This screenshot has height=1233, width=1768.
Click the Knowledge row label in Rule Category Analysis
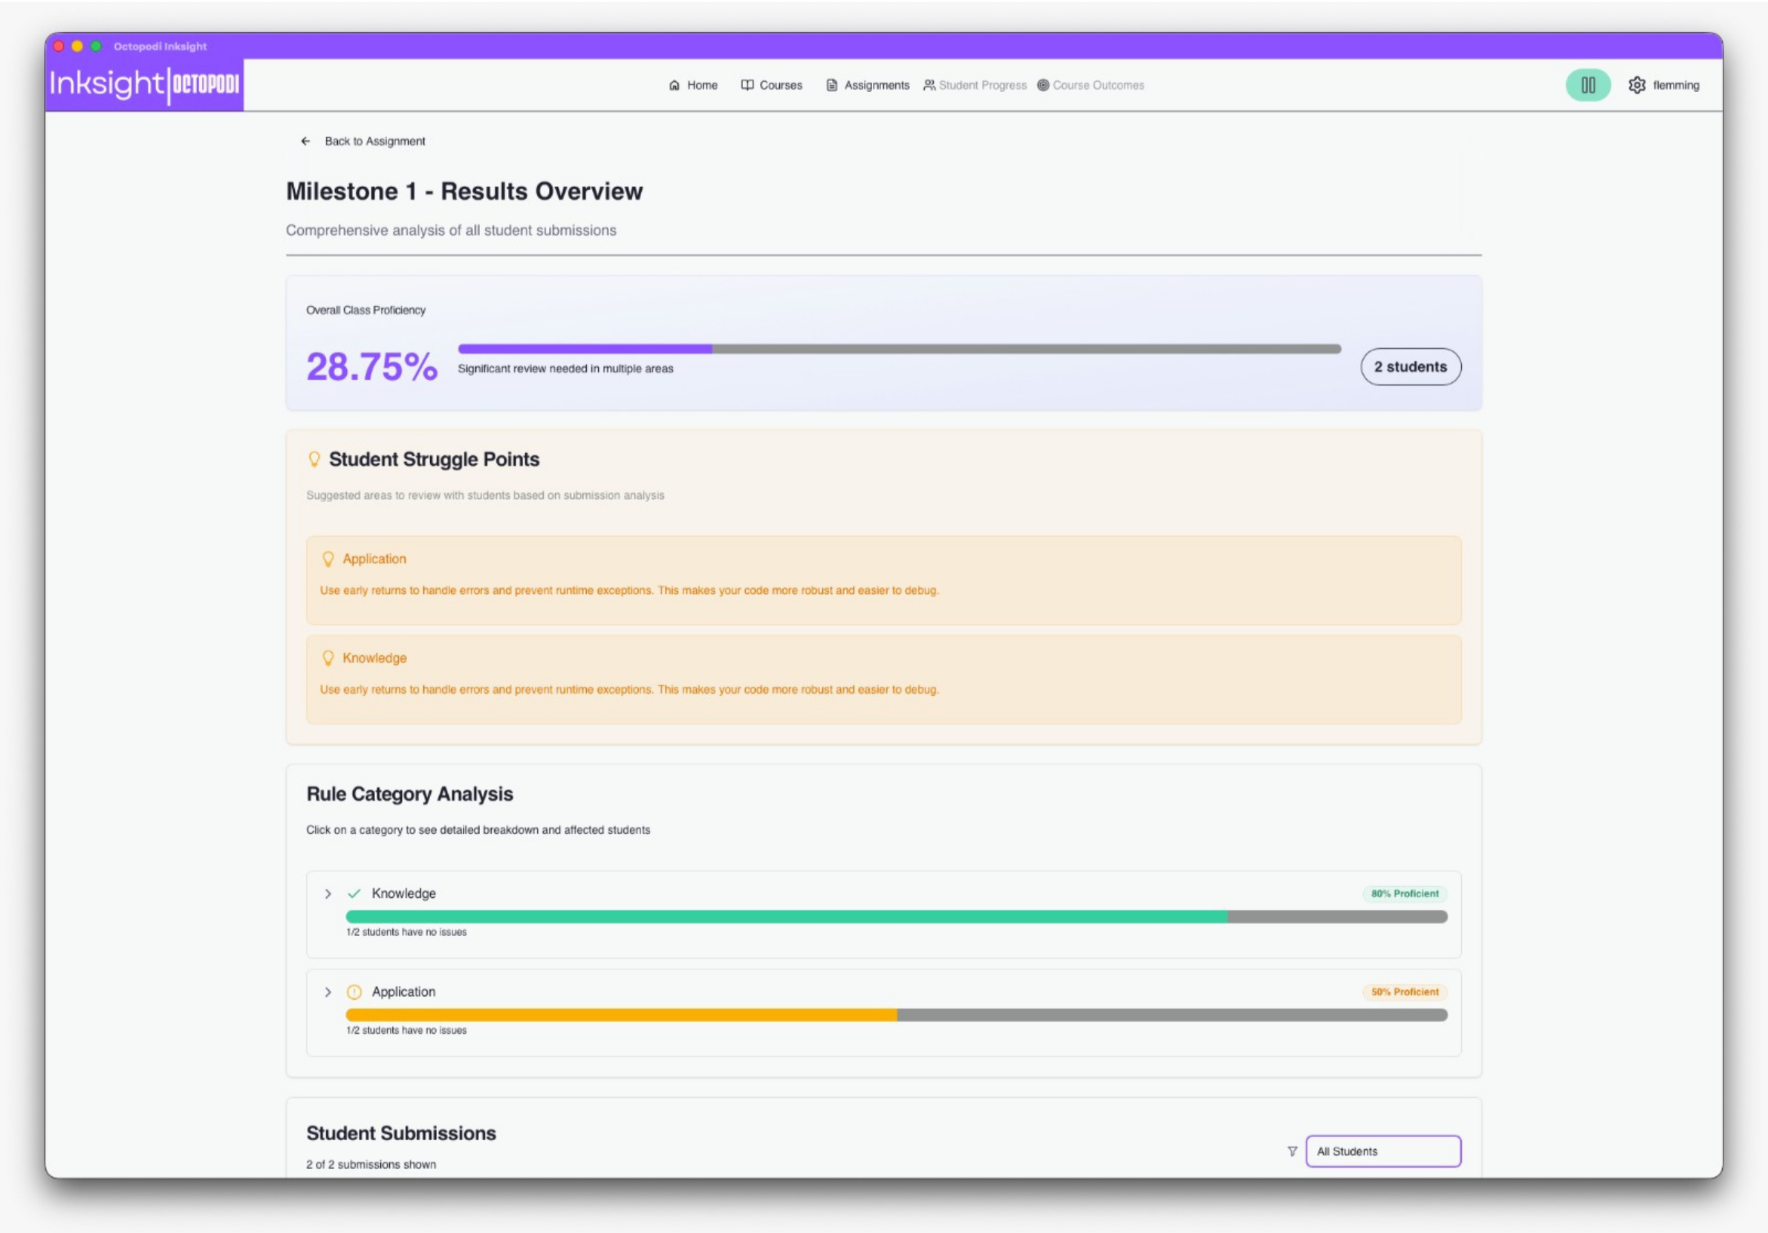[x=403, y=894]
